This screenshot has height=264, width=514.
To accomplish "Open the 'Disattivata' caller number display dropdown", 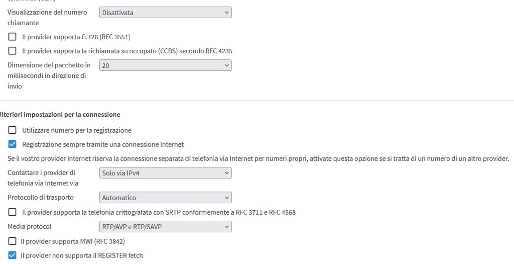I will pyautogui.click(x=166, y=13).
